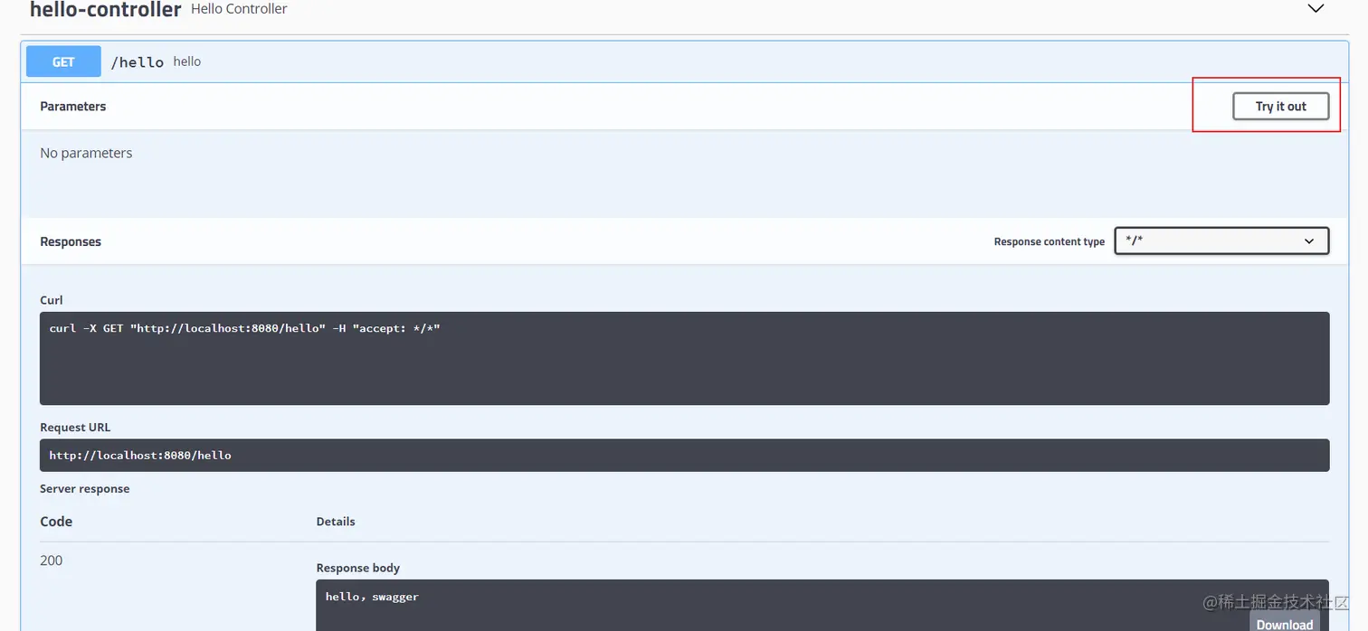Click the 'hello' summary beside the /hello path
Screen dimensions: 1368x631
coord(187,61)
